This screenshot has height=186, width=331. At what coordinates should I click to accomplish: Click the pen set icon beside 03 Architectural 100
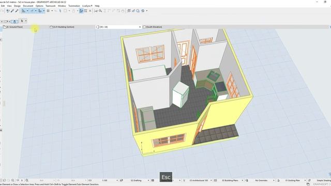click(184, 180)
